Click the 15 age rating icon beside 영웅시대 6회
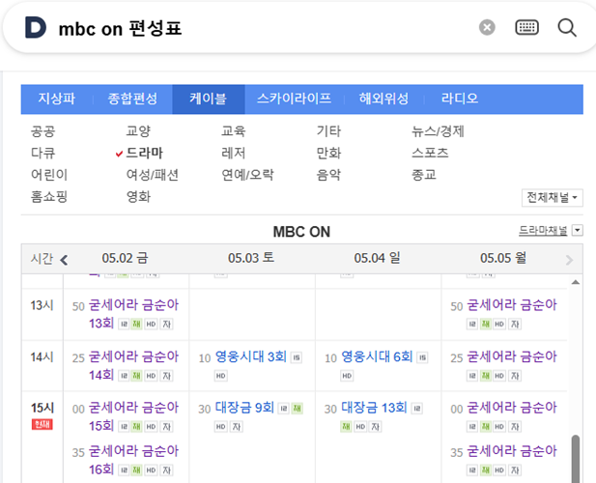Screen dimensions: 596x483 (422, 357)
